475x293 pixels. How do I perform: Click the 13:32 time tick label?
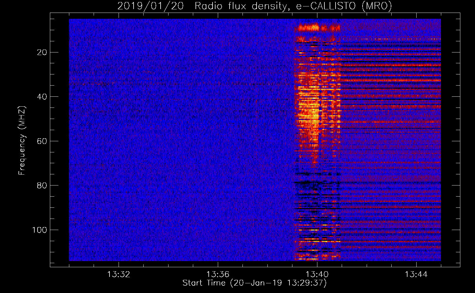[119, 275]
